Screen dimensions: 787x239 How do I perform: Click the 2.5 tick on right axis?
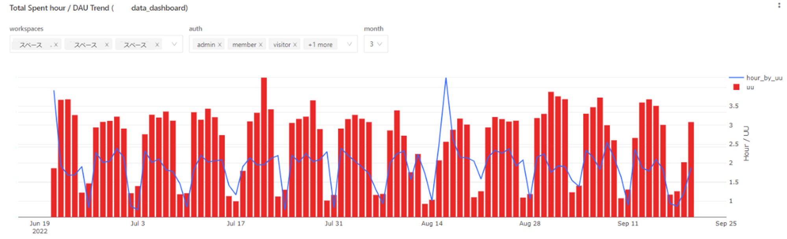[x=733, y=144]
